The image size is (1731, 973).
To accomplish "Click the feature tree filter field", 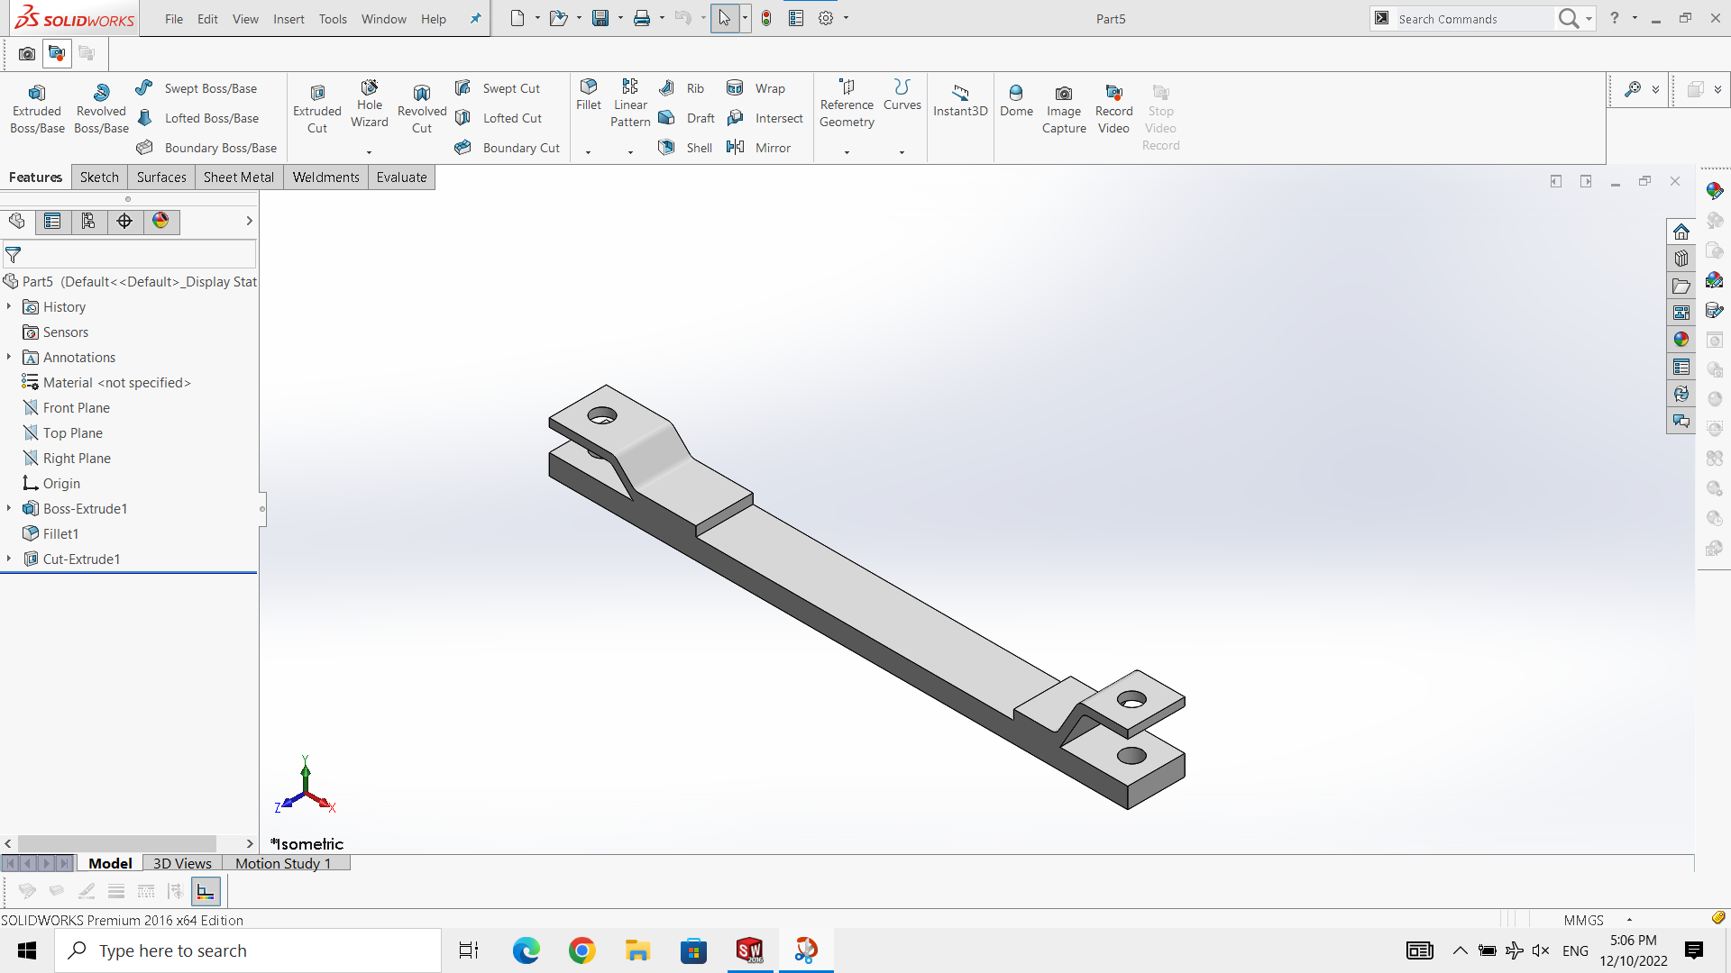I will (x=129, y=255).
